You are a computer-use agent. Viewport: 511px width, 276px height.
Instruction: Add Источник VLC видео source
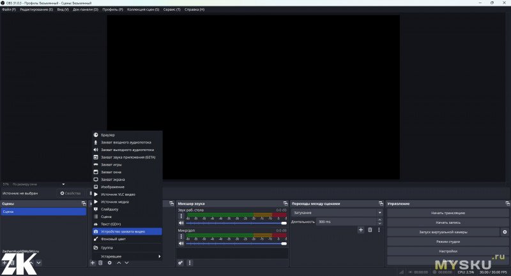click(127, 194)
